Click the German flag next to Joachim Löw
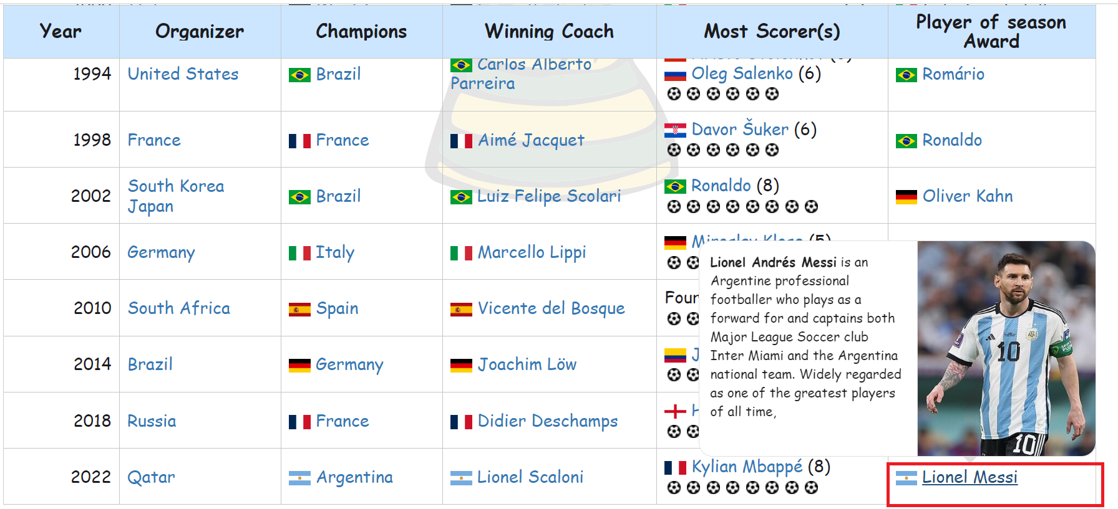The height and width of the screenshot is (509, 1118). tap(461, 365)
